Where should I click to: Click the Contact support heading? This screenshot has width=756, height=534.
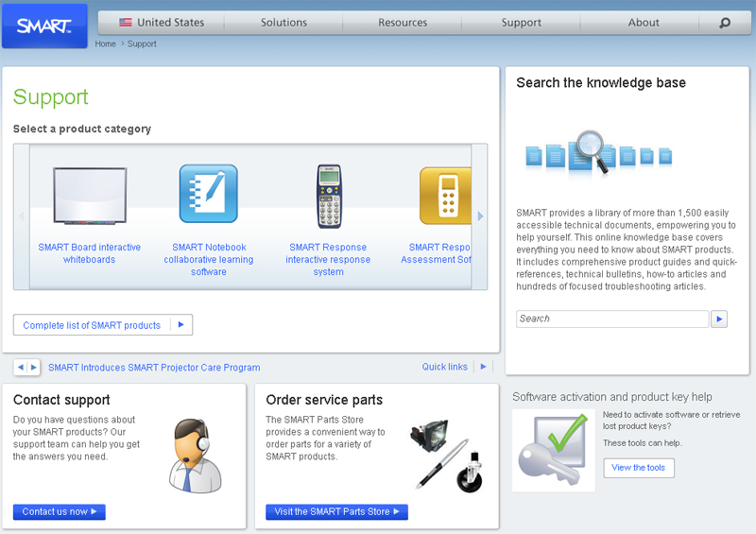pos(61,400)
